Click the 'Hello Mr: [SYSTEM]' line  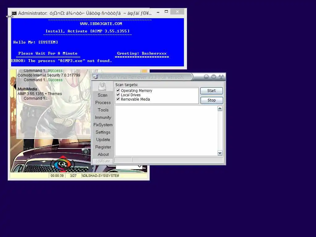point(35,42)
